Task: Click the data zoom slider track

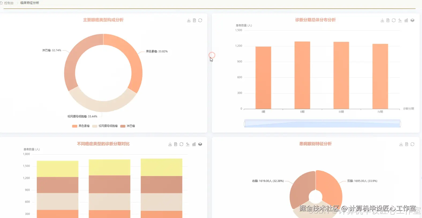Action: click(x=322, y=124)
